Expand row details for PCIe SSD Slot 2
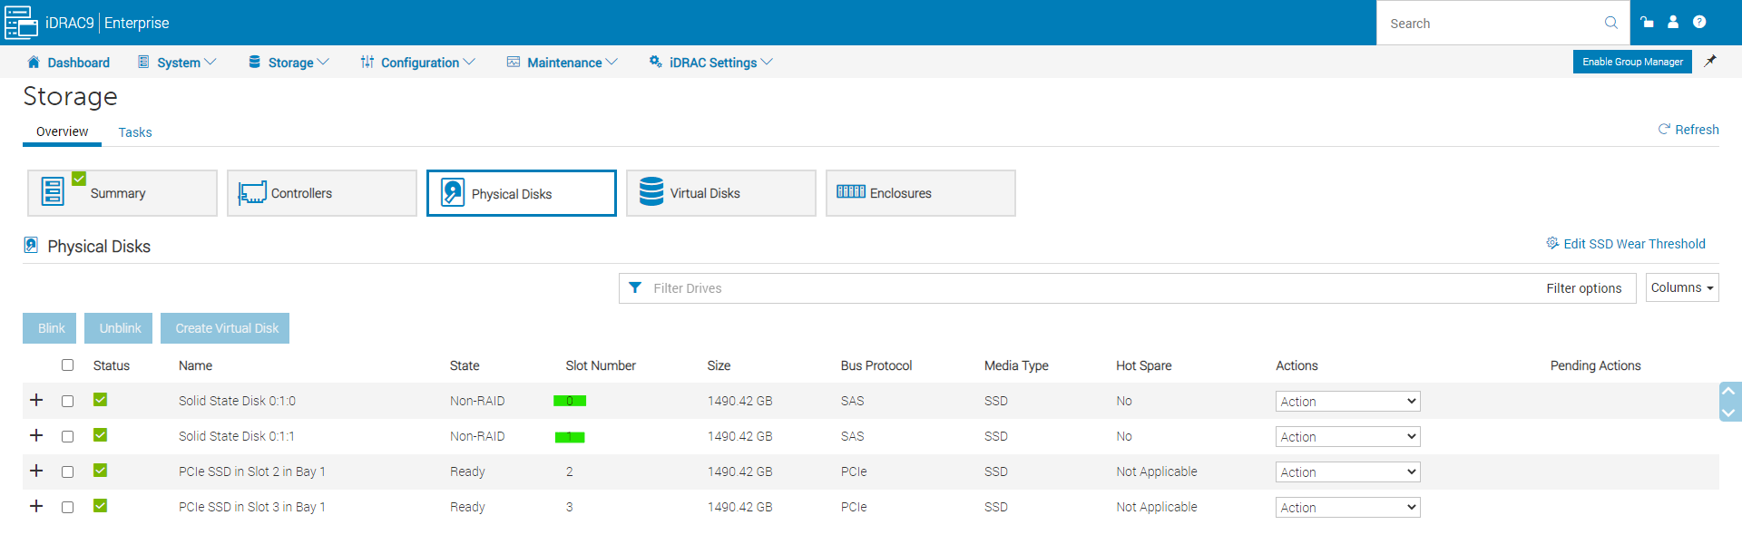 tap(36, 471)
